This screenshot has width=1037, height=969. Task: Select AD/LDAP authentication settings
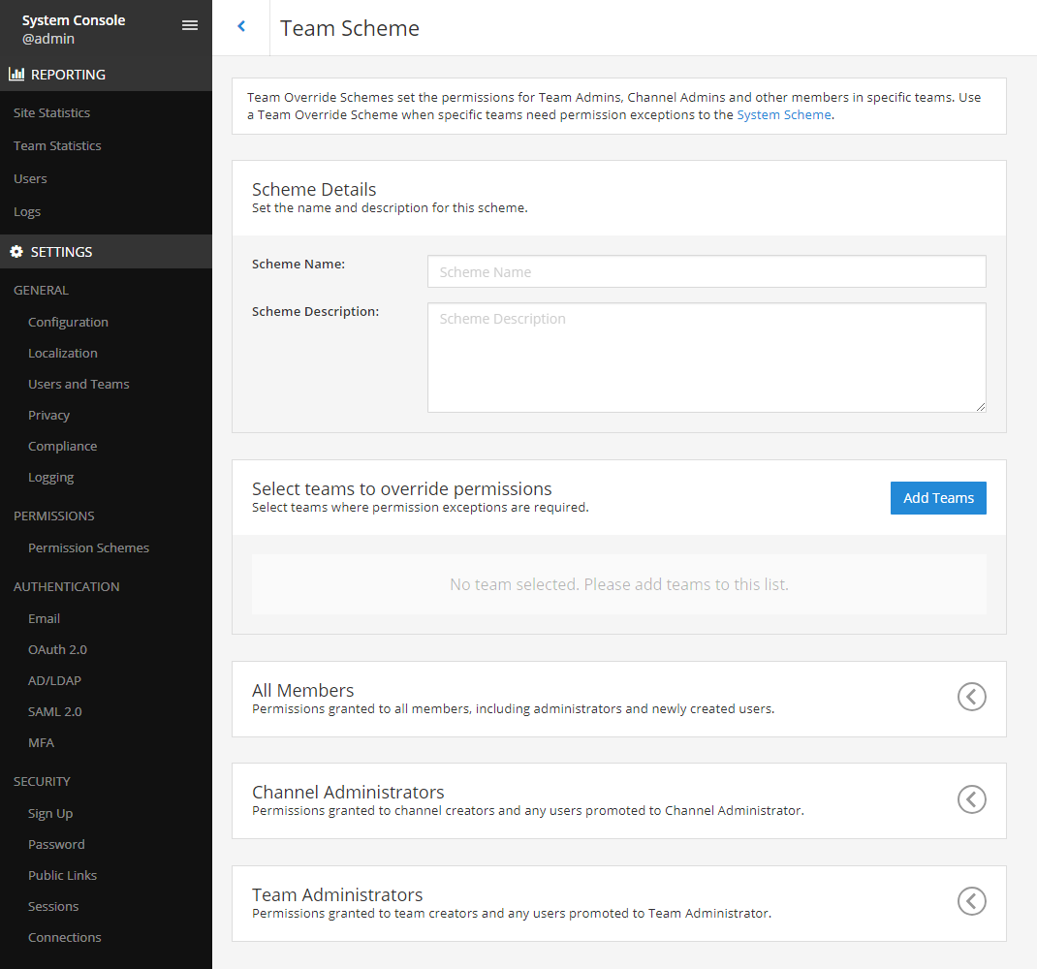[x=56, y=681]
